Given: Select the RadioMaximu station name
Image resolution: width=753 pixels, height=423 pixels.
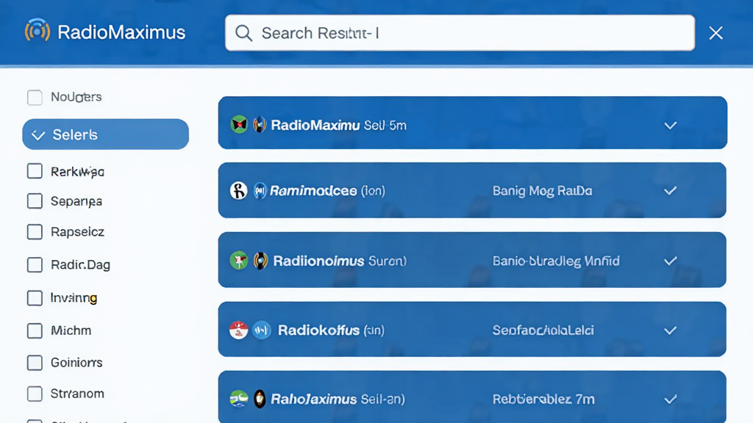Looking at the screenshot, I should (315, 125).
